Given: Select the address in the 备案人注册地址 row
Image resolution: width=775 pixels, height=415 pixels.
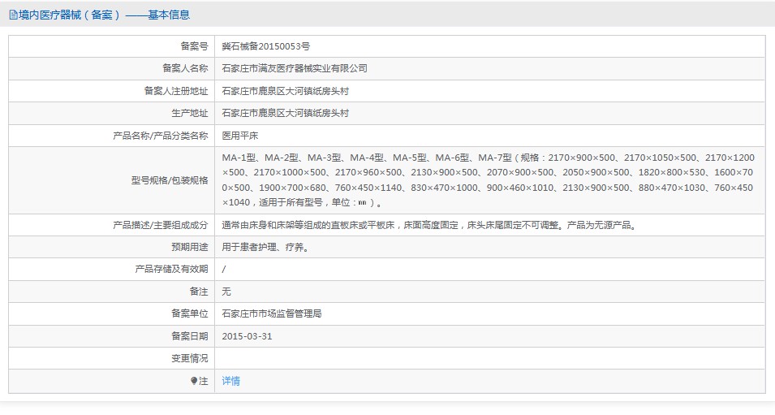Looking at the screenshot, I should coord(285,91).
